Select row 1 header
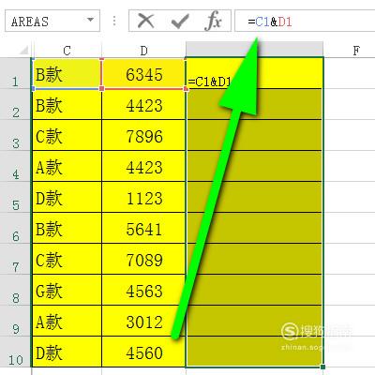 [15, 73]
